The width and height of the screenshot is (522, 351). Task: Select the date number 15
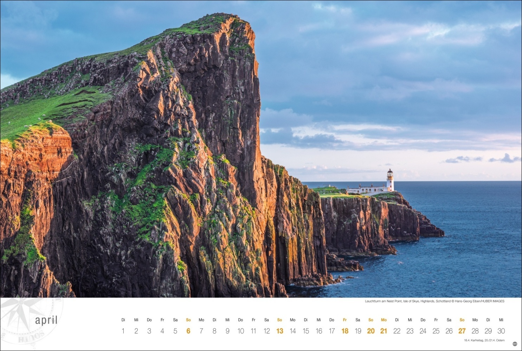tap(305, 331)
